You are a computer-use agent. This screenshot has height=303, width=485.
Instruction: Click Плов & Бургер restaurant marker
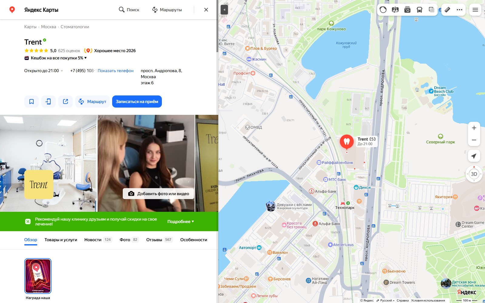pyautogui.click(x=261, y=48)
